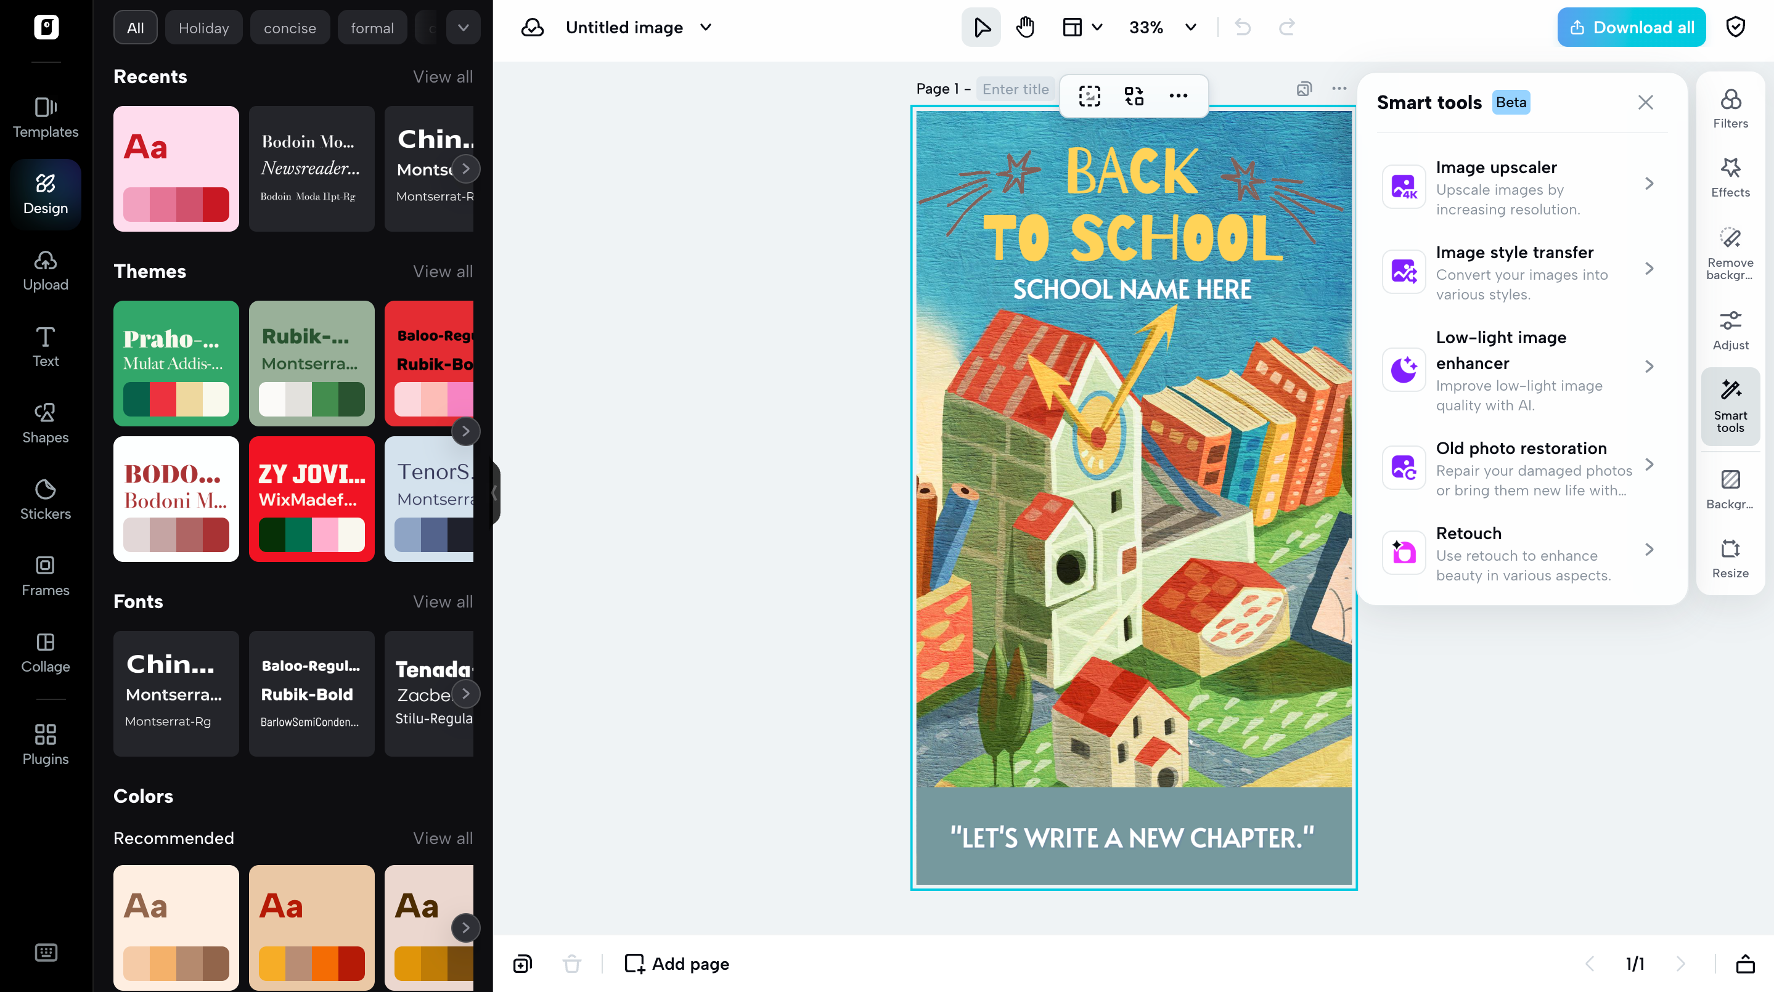1774x992 pixels.
Task: Click the undo arrow
Action: click(x=1242, y=28)
